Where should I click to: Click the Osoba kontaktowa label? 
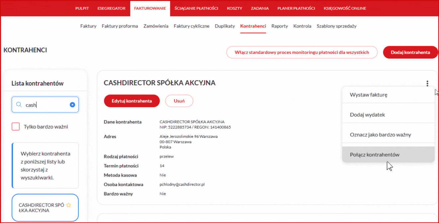tap(124, 184)
